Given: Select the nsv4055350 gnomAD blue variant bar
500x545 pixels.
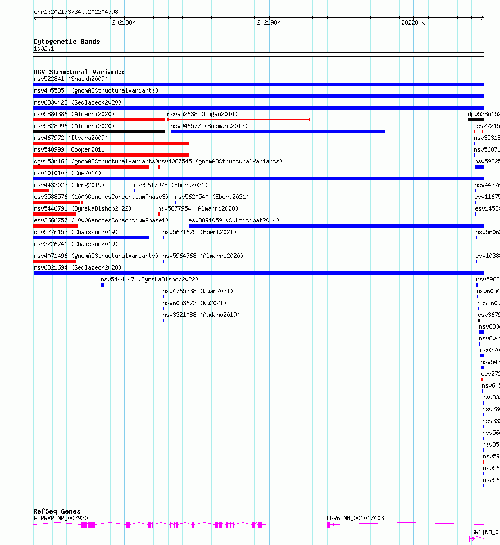Looking at the screenshot, I should tap(258, 96).
